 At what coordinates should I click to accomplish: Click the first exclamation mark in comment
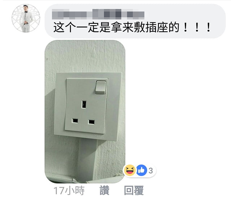[185, 27]
